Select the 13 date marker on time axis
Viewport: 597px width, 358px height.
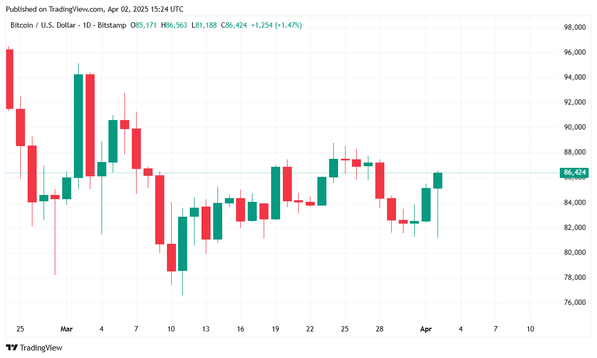pos(206,329)
